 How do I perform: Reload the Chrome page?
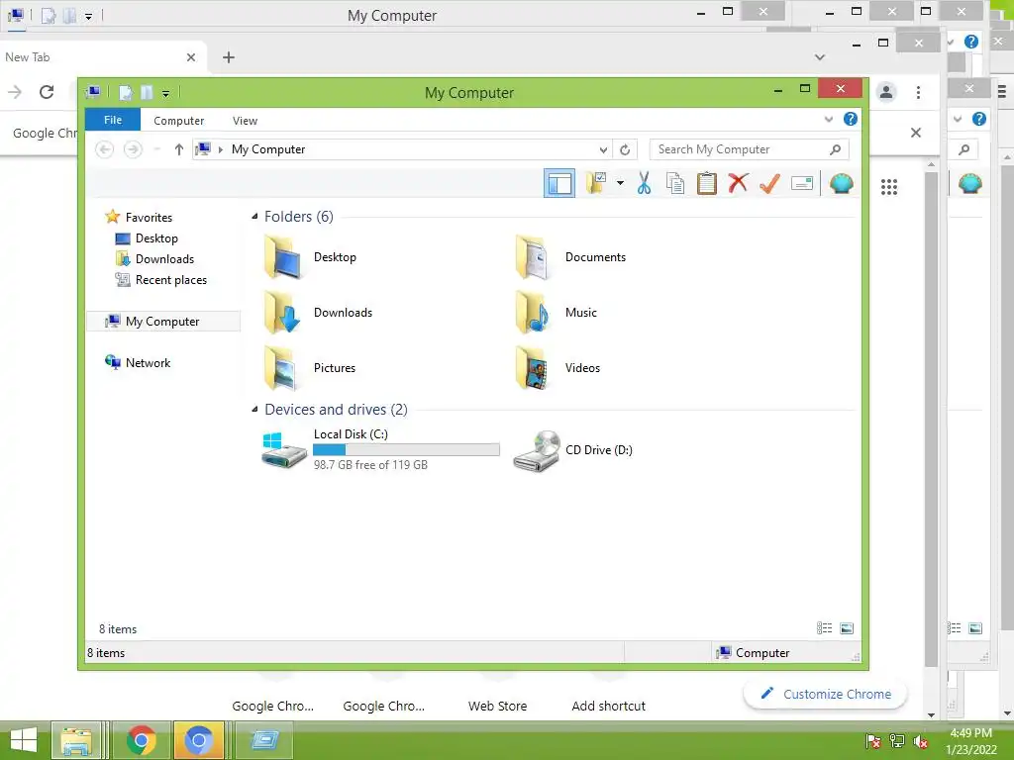47,92
